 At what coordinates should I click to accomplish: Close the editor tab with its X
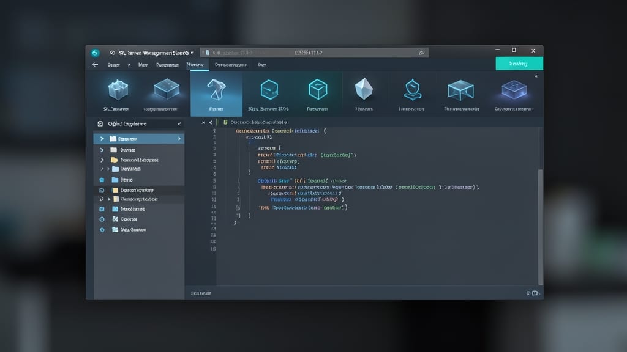tap(203, 122)
